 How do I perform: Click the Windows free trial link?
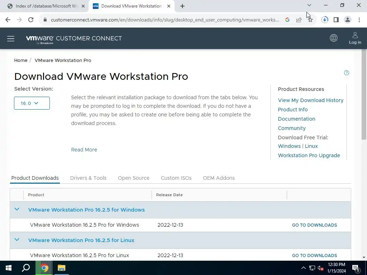[289, 146]
